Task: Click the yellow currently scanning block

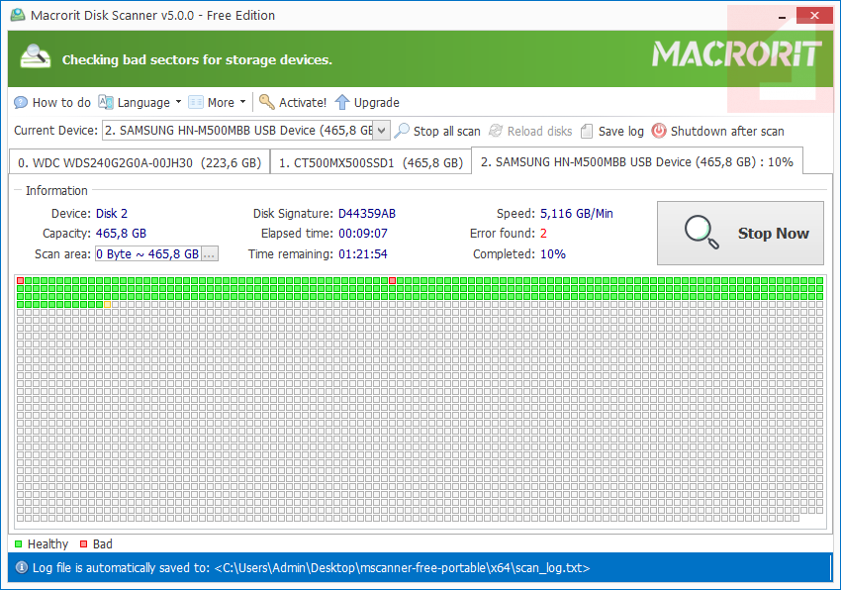Action: [x=107, y=304]
